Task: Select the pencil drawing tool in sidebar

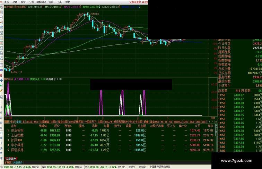Action: coord(1,91)
